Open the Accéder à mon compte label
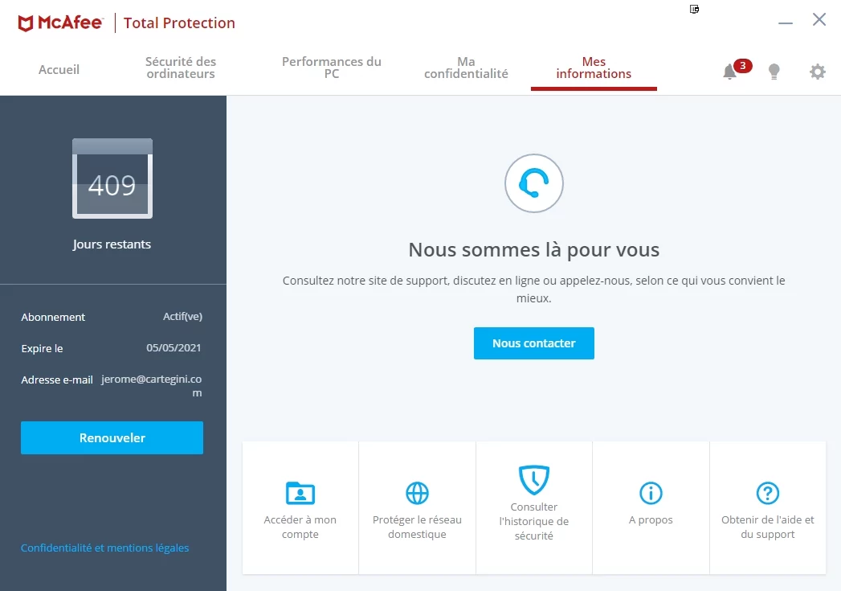The width and height of the screenshot is (841, 591). [300, 527]
